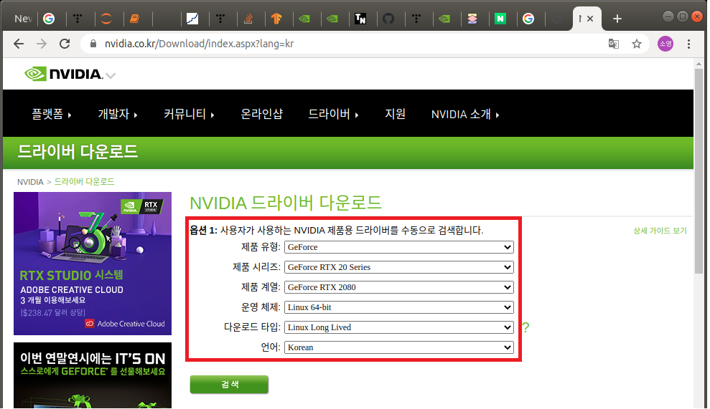
Task: Open the 제품 유형 dropdown showing GeForce
Action: tap(399, 247)
